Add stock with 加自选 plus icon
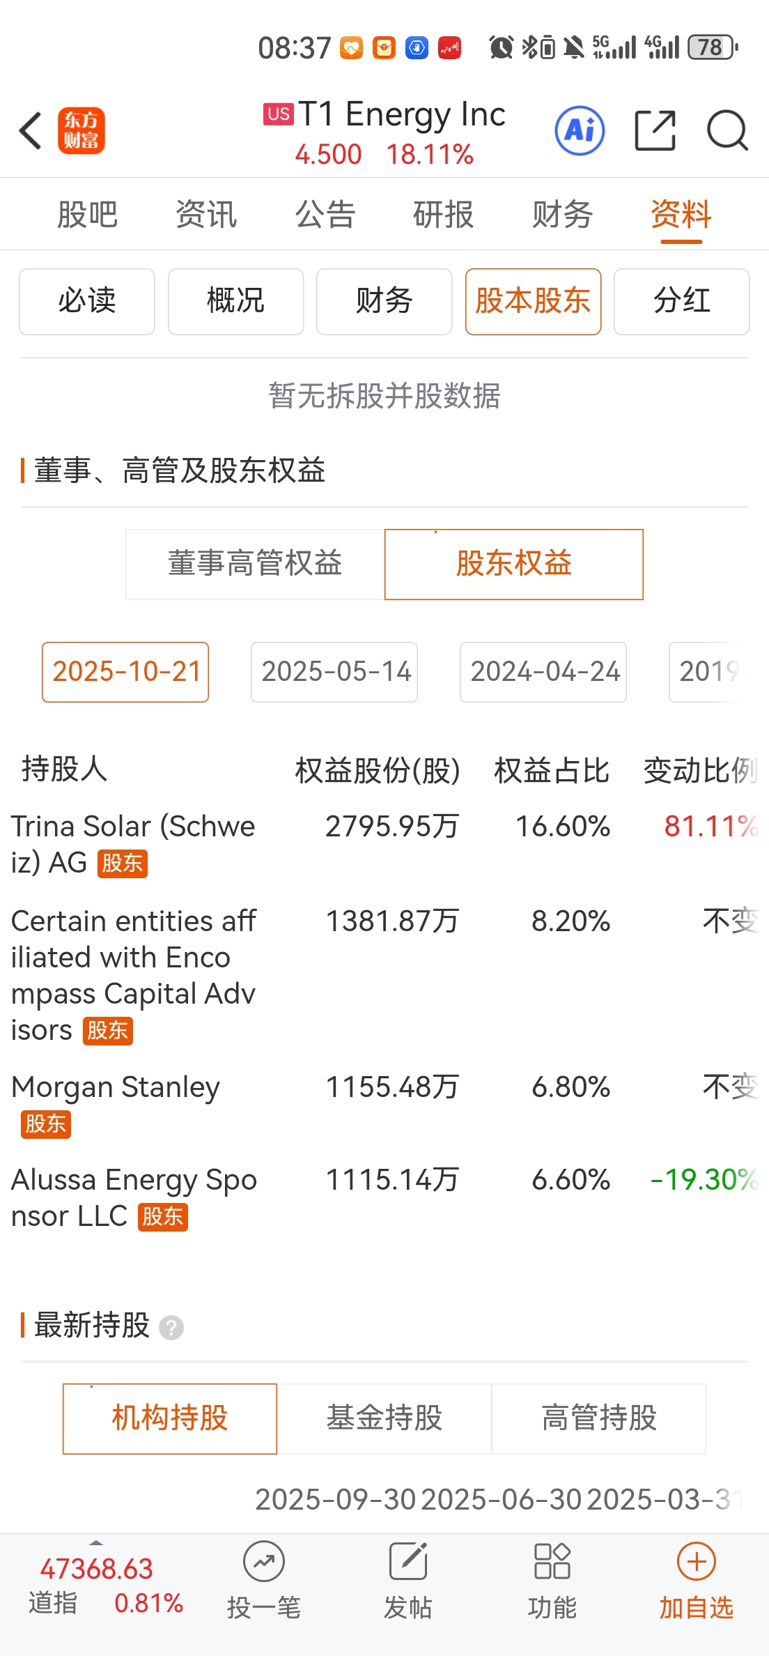The height and width of the screenshot is (1656, 769). (696, 1562)
